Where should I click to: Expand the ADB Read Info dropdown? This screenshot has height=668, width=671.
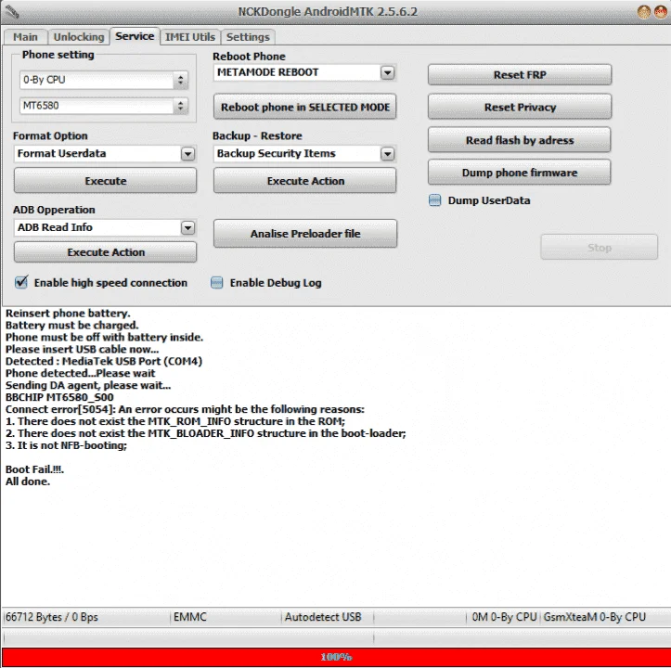pos(187,227)
